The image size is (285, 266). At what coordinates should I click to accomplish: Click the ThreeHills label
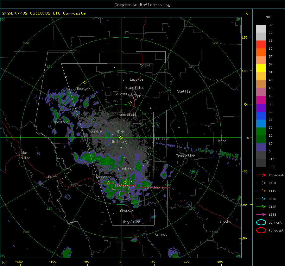159,138
